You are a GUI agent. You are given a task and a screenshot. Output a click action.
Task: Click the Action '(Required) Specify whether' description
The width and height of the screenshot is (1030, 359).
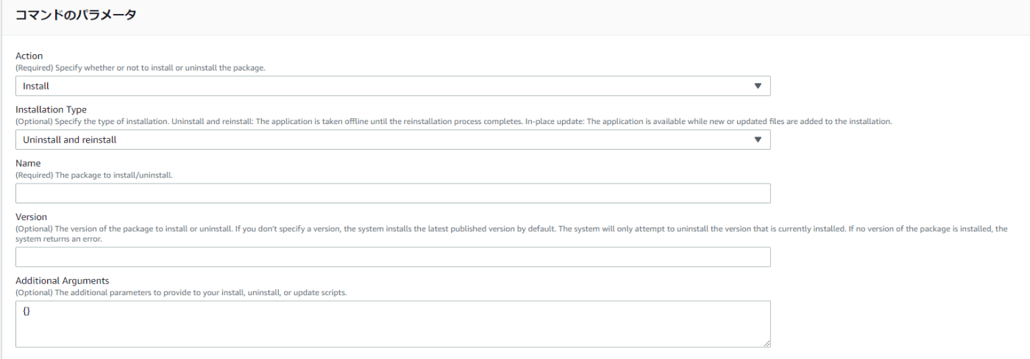click(x=141, y=68)
